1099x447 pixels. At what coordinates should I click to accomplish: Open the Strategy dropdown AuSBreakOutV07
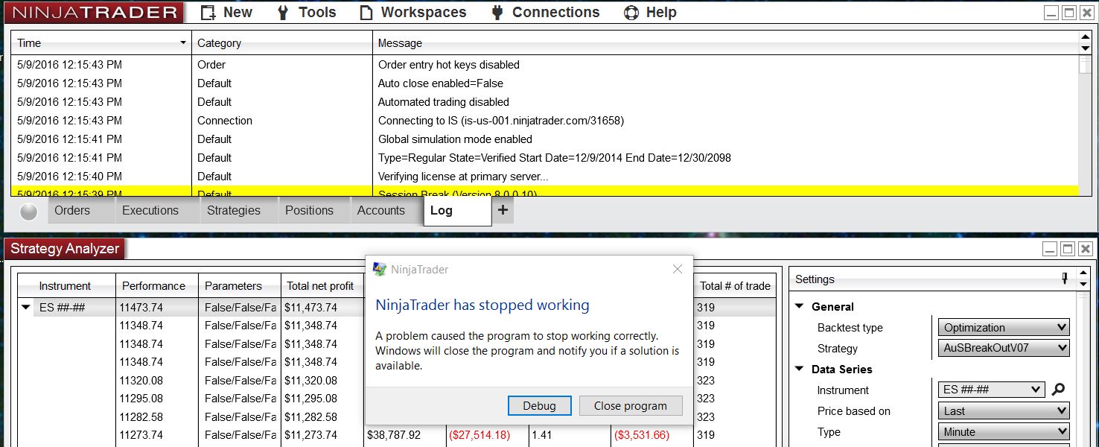pos(1003,349)
